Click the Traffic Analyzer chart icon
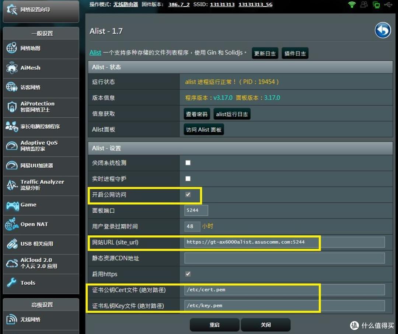 [12, 185]
